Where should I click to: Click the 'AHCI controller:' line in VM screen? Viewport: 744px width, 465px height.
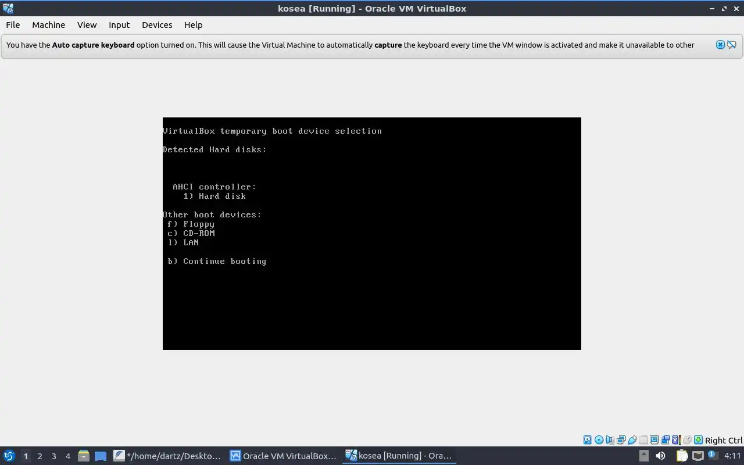click(214, 187)
